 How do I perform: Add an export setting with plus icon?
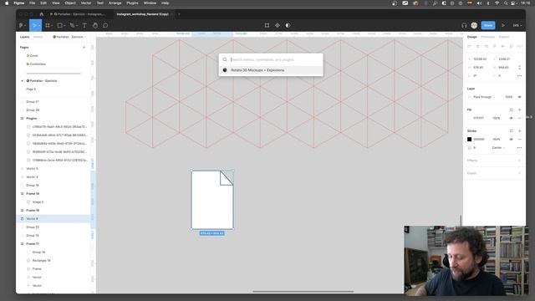click(519, 173)
